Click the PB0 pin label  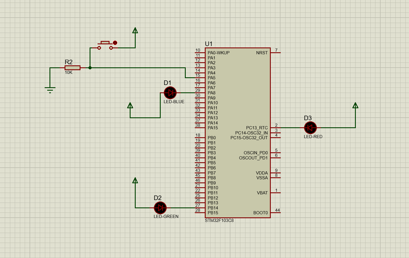pyautogui.click(x=212, y=138)
